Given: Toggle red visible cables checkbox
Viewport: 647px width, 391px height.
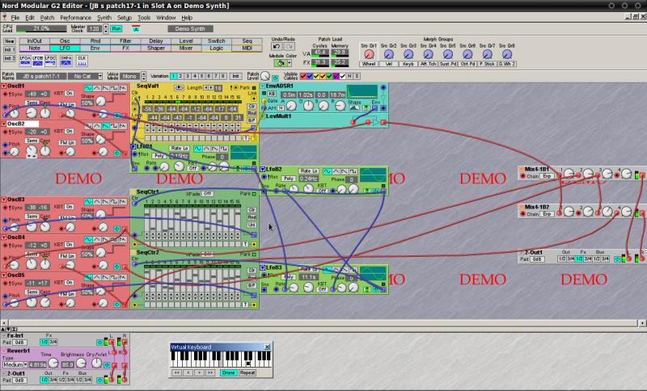Looking at the screenshot, I should point(303,76).
